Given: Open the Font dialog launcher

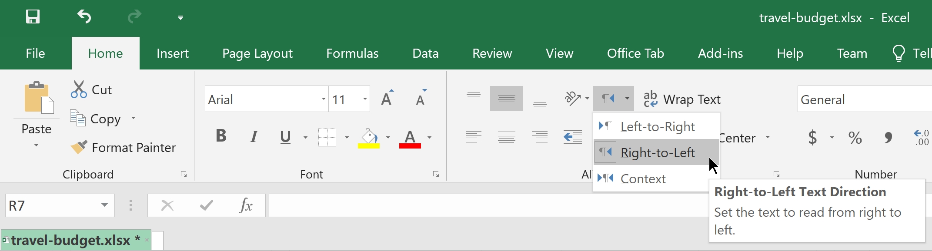Looking at the screenshot, I should [x=436, y=175].
